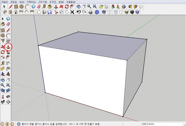
Task: Select the Push/Pull tool circled in red
Action: point(8,46)
